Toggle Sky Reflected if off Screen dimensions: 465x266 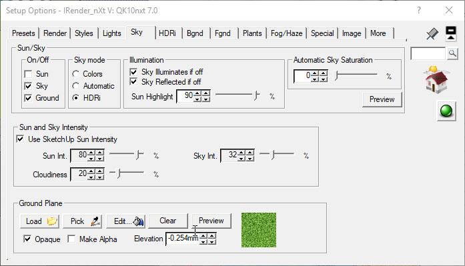pos(133,82)
